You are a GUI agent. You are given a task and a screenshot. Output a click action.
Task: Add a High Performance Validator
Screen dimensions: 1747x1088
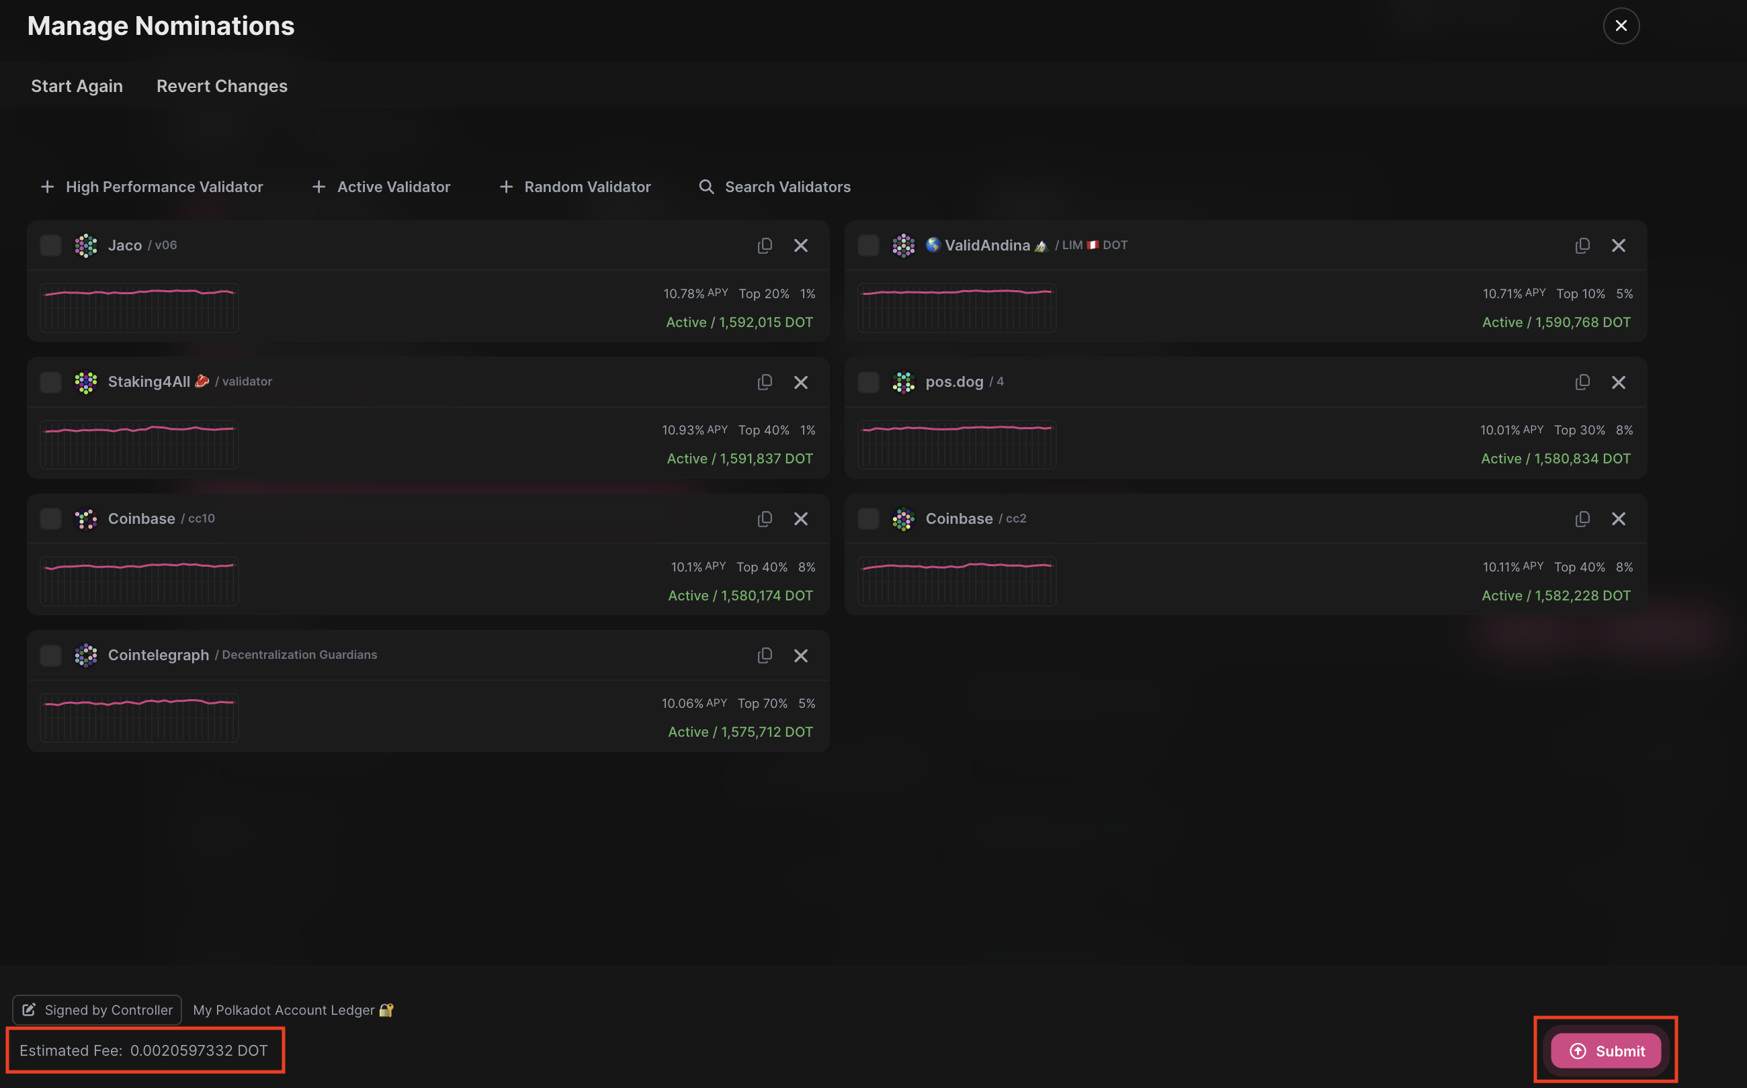(x=152, y=187)
